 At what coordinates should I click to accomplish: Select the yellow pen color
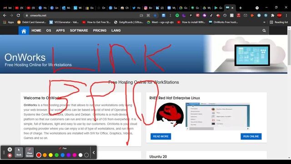[50, 155]
